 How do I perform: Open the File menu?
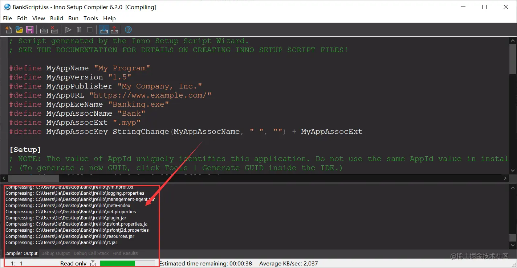[x=7, y=18]
